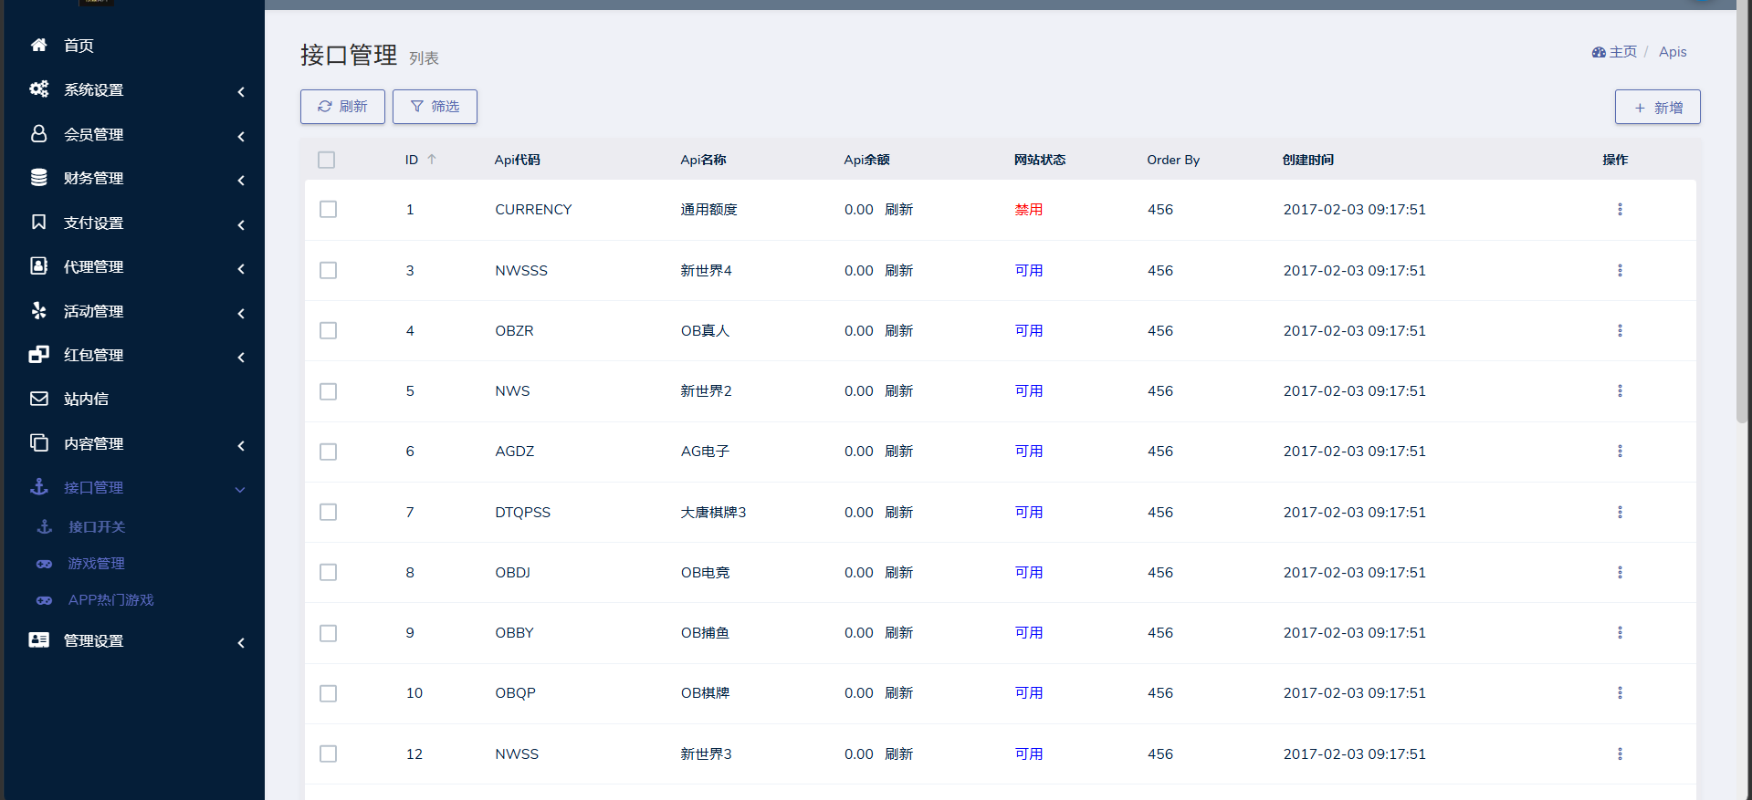Screen dimensions: 1752x800
Task: Open the actions menu for NWS row
Action: coord(1620,390)
